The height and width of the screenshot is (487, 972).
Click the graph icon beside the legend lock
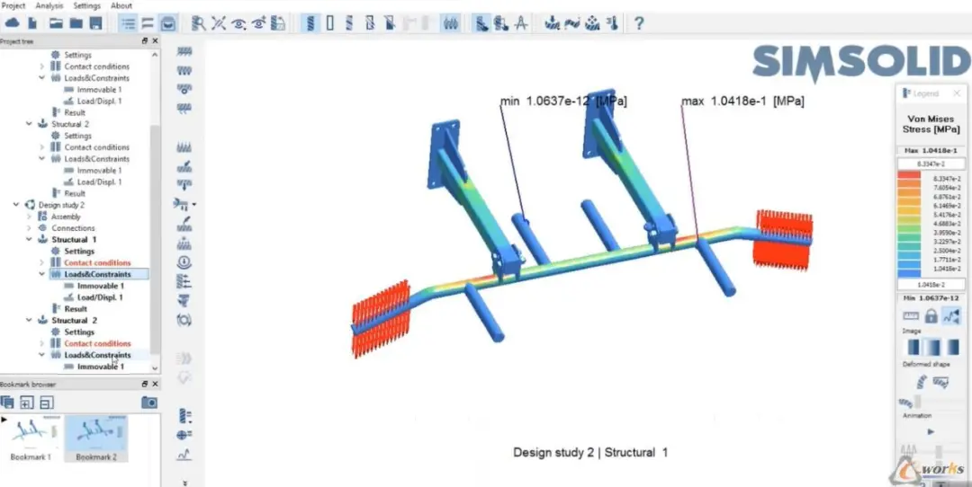click(x=950, y=315)
